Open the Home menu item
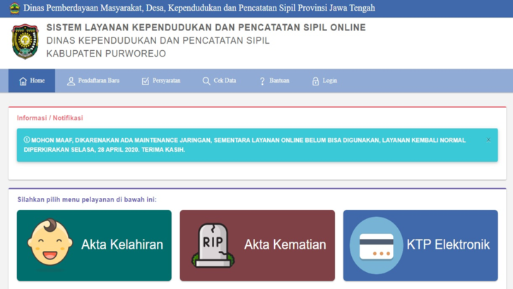The image size is (513, 289). click(32, 81)
